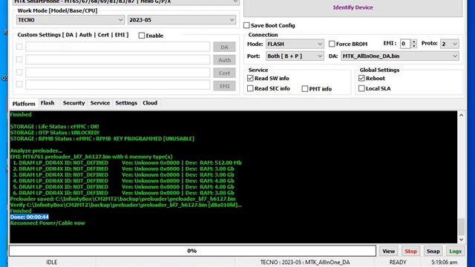The image size is (475, 267).
Task: Switch to the Flash tab
Action: 47,103
